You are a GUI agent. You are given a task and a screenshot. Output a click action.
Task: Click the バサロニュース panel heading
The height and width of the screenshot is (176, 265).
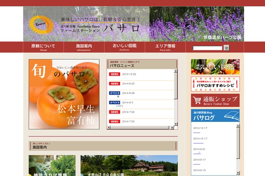[122, 66]
